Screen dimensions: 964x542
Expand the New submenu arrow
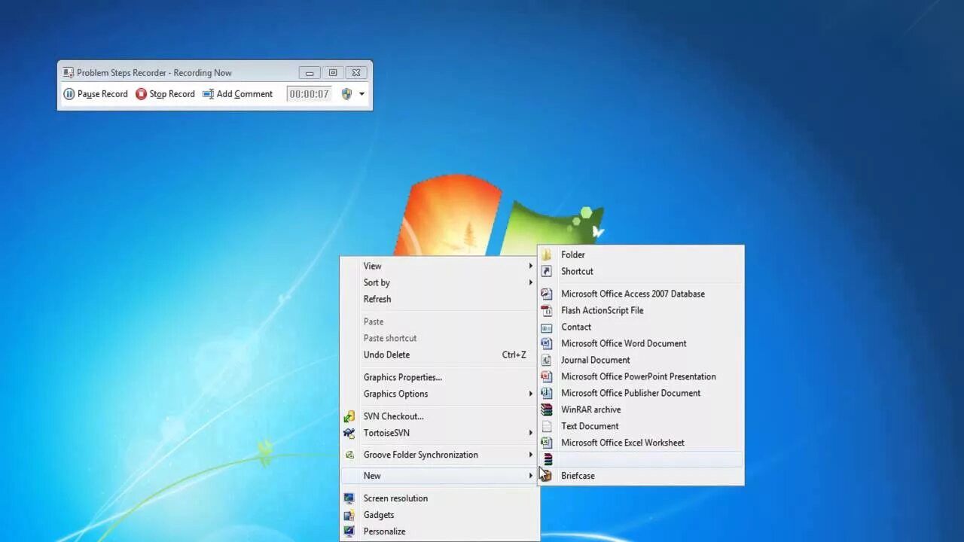pyautogui.click(x=530, y=476)
